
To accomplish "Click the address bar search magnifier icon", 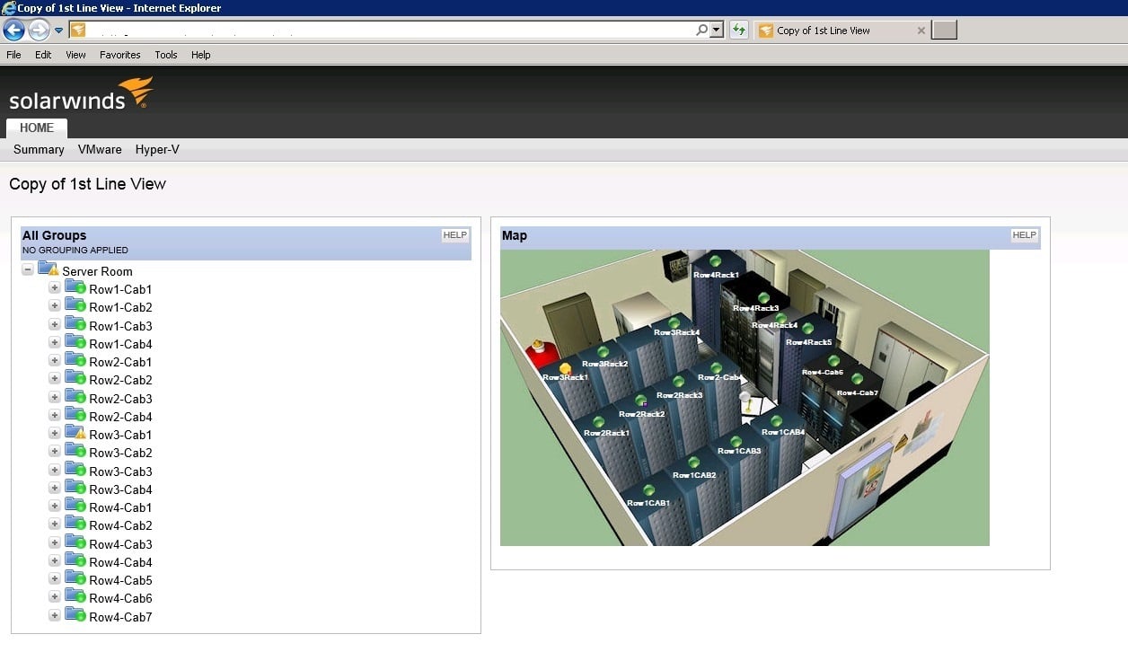I will pyautogui.click(x=701, y=31).
